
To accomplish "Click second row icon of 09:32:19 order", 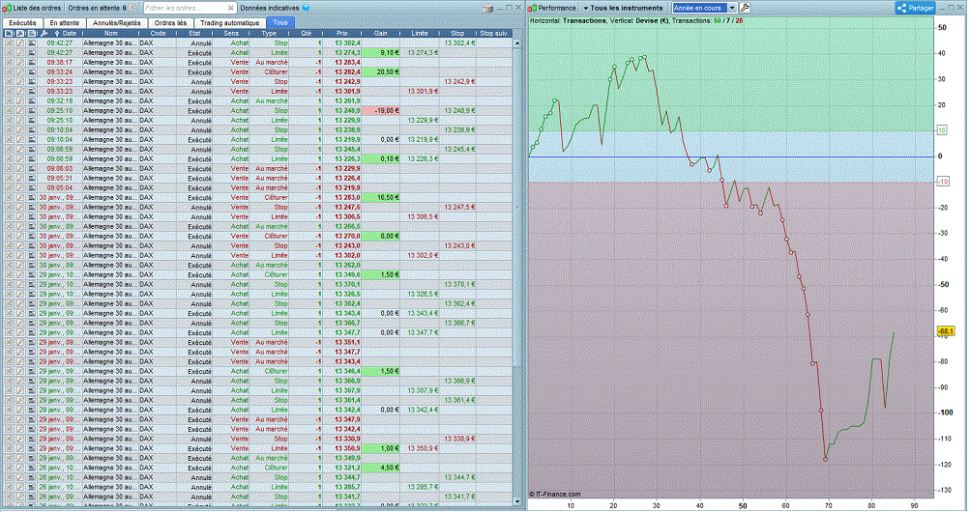I will coord(20,101).
